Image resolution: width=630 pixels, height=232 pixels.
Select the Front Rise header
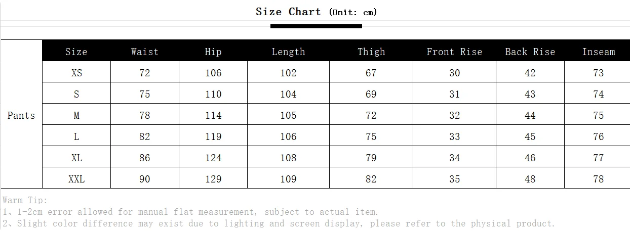point(454,52)
